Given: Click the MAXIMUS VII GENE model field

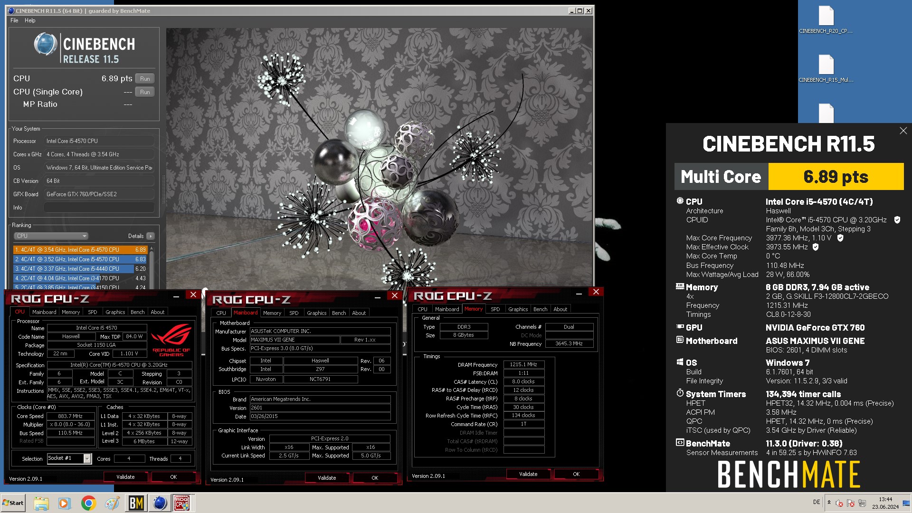Looking at the screenshot, I should pos(295,340).
